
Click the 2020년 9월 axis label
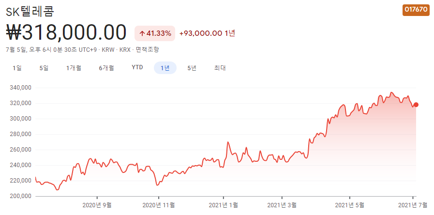click(x=97, y=205)
